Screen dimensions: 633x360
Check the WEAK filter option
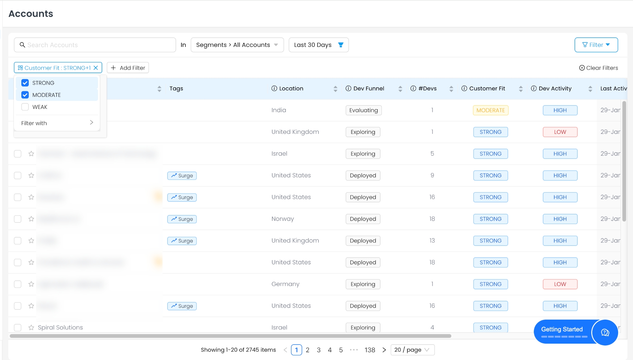(25, 107)
